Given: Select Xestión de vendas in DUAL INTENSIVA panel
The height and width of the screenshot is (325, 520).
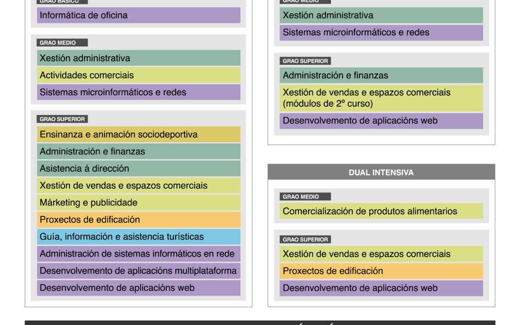Looking at the screenshot, I should point(381,254).
